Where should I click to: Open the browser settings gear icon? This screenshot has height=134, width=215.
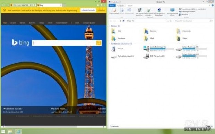[x=104, y=5]
